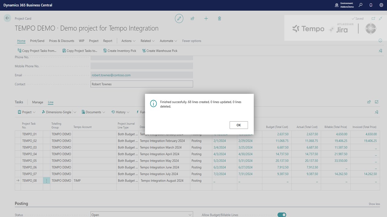Open the Project dropdown in Tasks toolbar
The width and height of the screenshot is (387, 217).
27,112
